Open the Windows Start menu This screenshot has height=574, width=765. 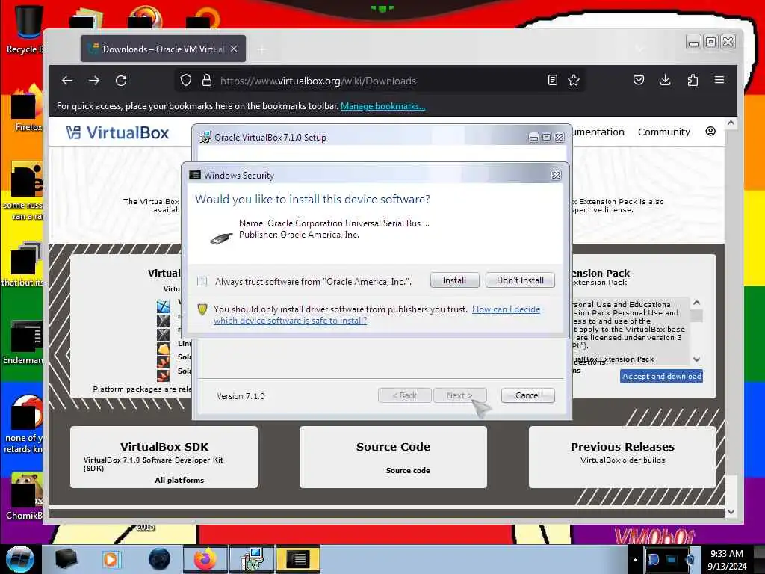[x=20, y=558]
